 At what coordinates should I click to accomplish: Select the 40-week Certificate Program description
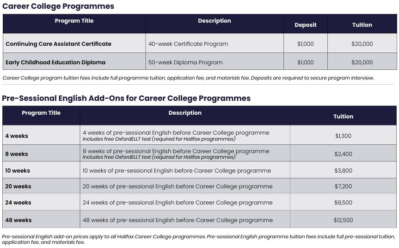[188, 44]
